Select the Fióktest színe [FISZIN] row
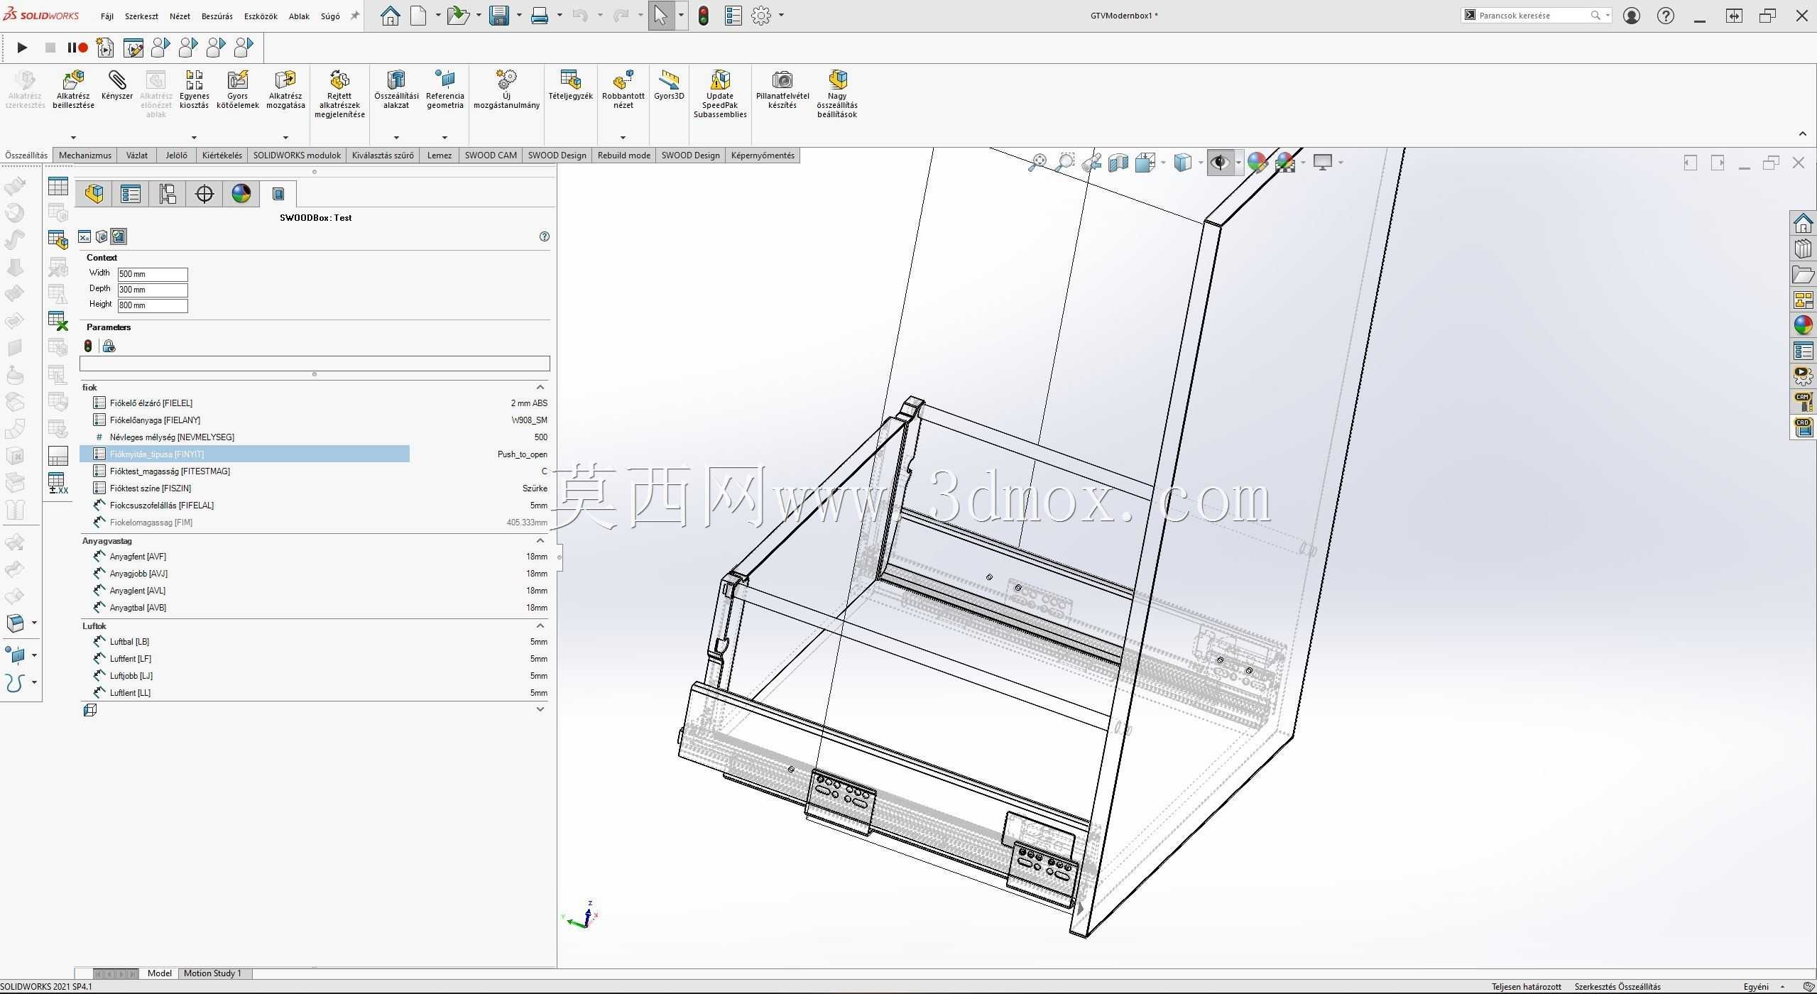1817x994 pixels. (x=315, y=488)
